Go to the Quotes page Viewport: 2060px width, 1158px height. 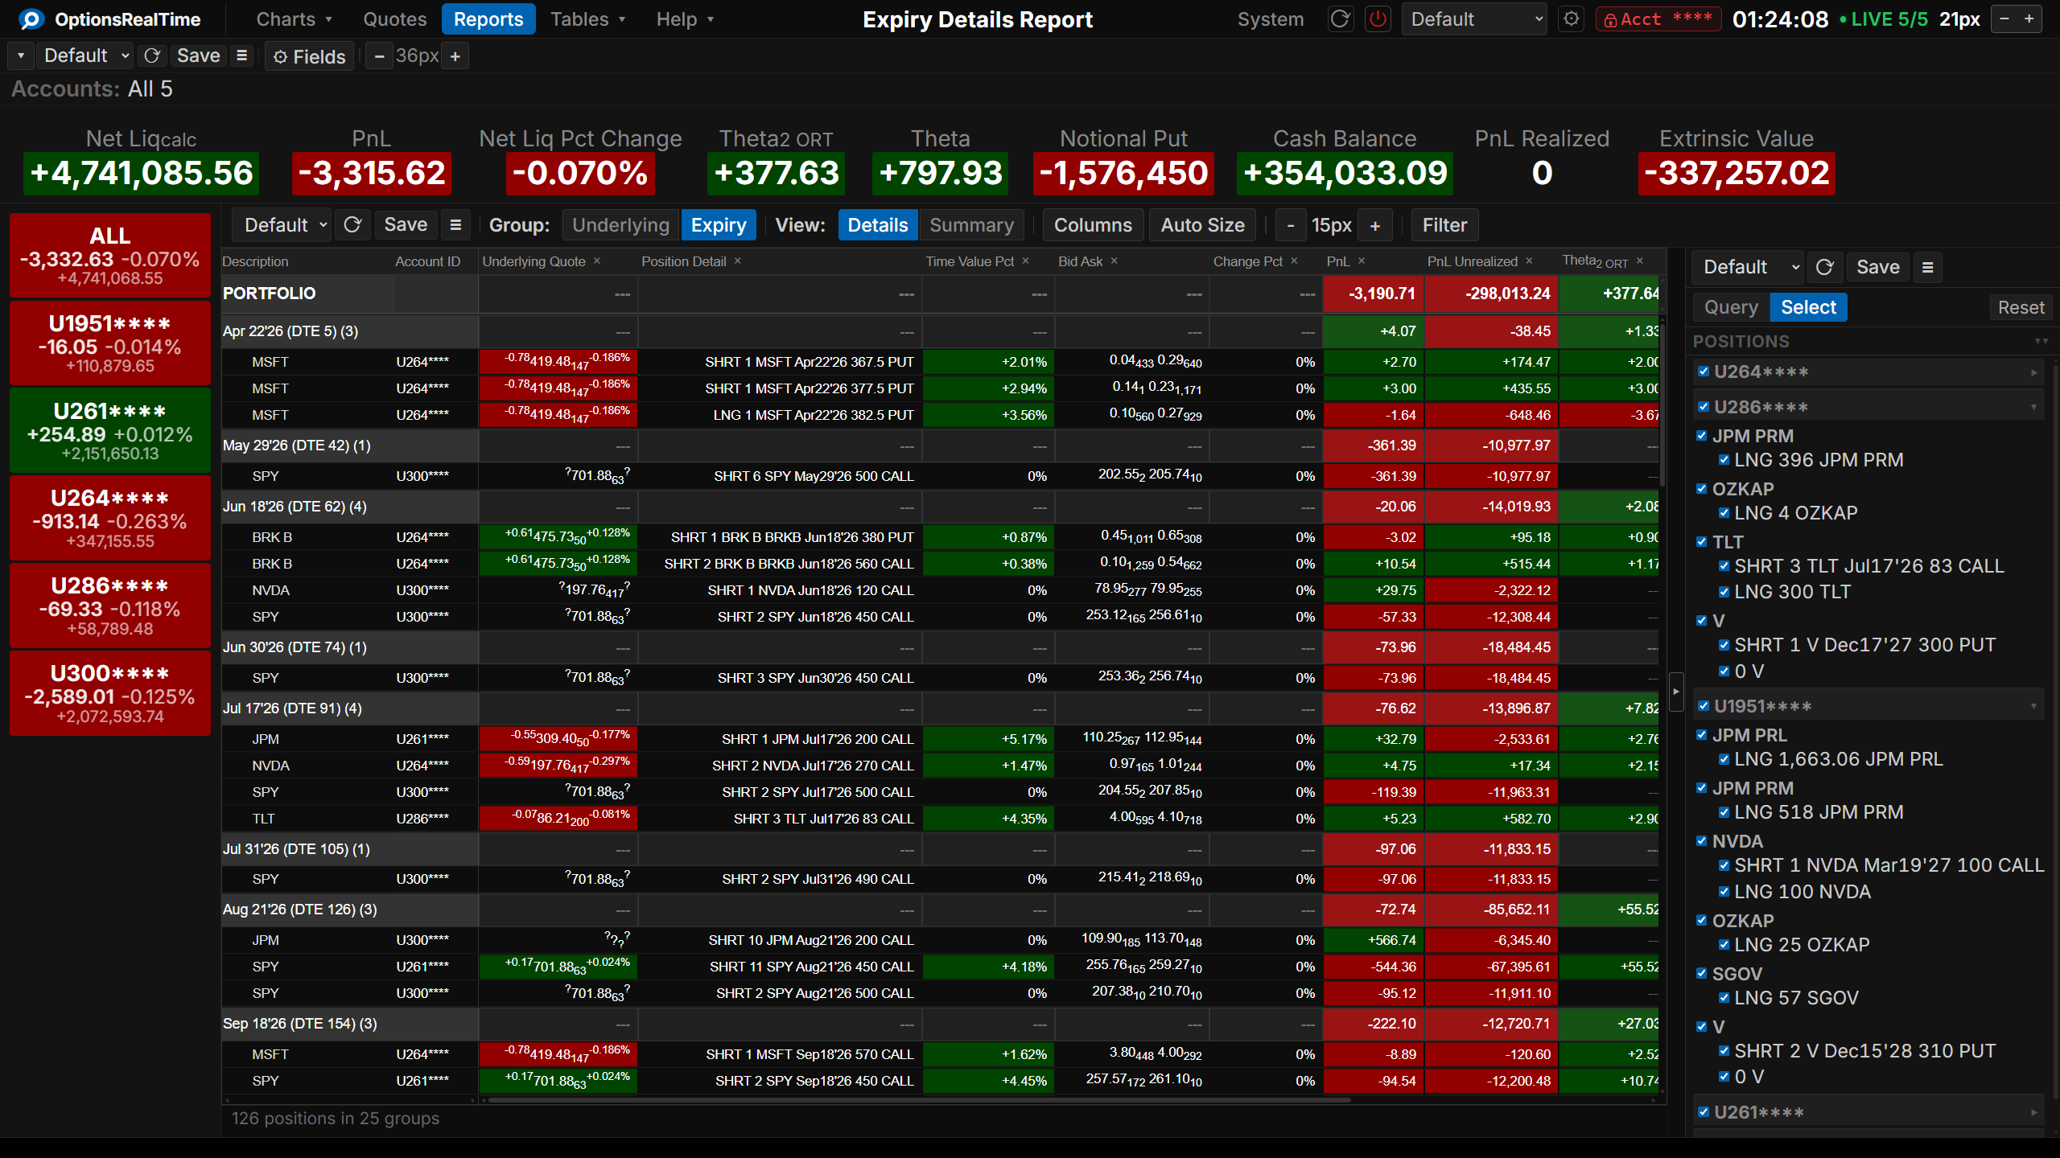[394, 19]
